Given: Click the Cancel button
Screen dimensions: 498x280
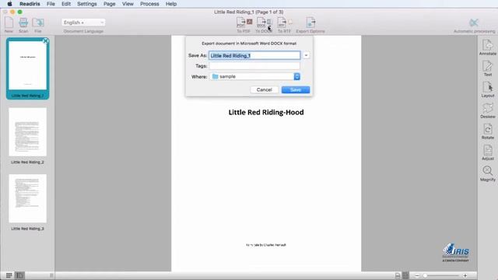Looking at the screenshot, I should click(265, 90).
